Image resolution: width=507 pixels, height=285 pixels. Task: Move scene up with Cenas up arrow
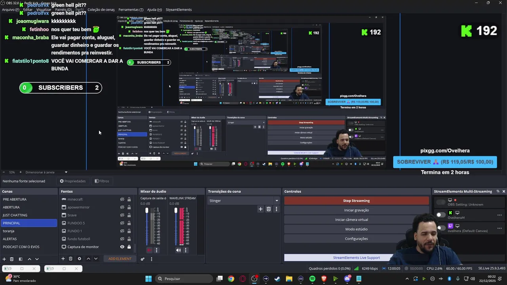click(x=29, y=259)
